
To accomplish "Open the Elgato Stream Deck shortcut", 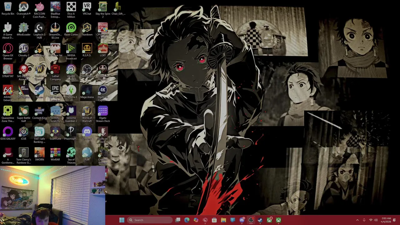I will point(103,114).
